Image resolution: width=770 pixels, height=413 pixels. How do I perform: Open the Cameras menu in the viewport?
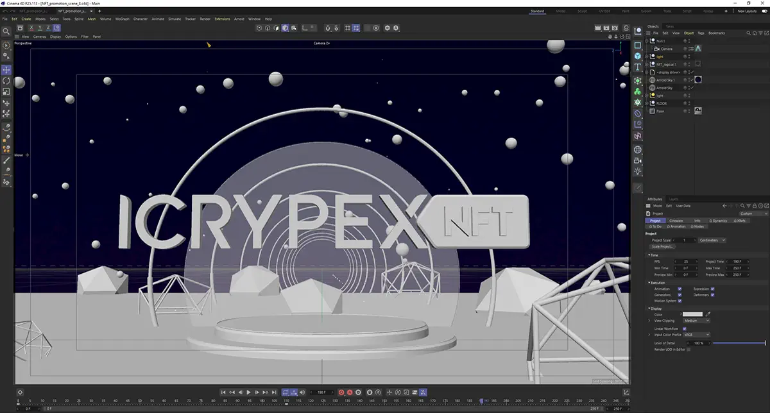tap(39, 37)
